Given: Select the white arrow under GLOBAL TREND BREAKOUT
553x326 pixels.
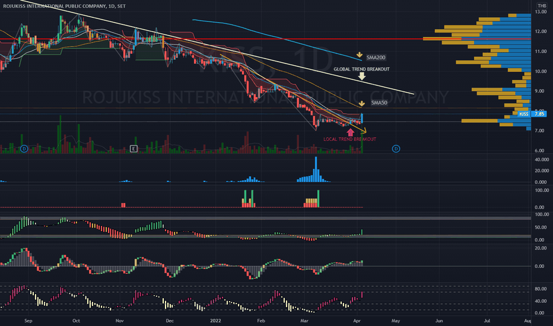Looking at the screenshot, I should coord(362,76).
